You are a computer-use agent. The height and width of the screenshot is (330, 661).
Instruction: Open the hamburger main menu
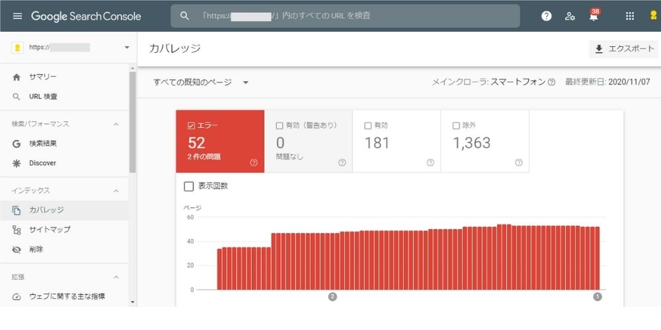tap(17, 16)
